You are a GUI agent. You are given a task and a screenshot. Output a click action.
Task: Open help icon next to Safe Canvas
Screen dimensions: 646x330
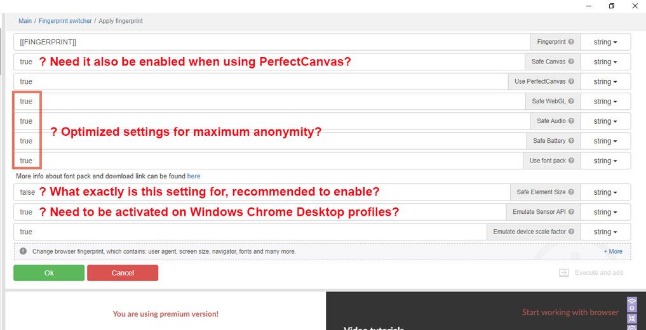[x=570, y=62]
